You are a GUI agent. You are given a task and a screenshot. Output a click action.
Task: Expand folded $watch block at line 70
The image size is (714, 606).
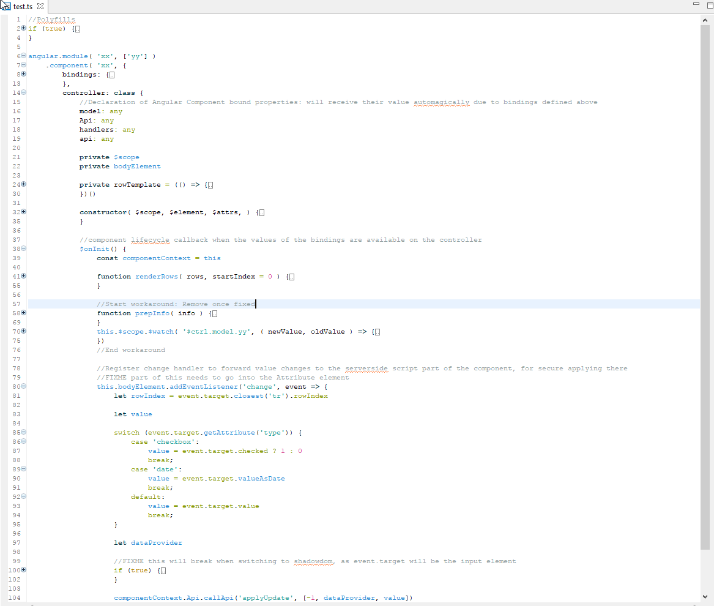pyautogui.click(x=24, y=331)
